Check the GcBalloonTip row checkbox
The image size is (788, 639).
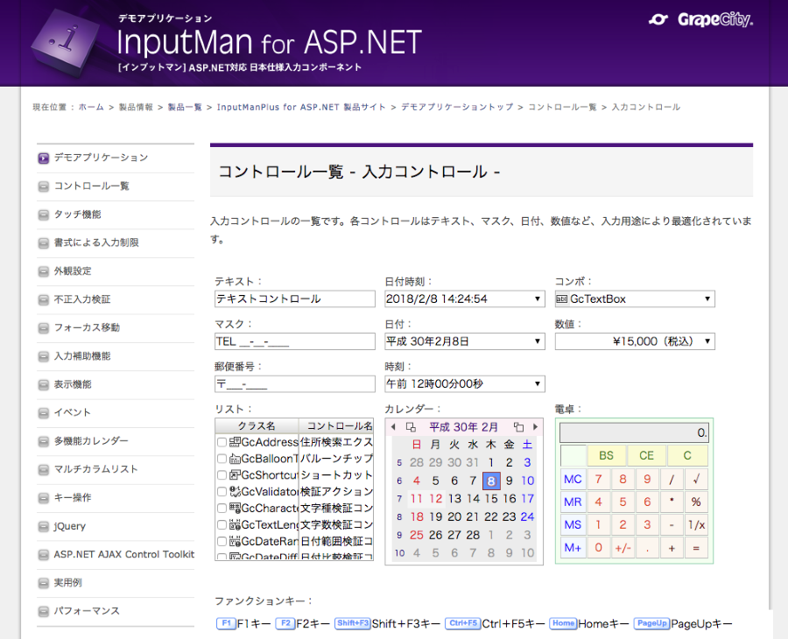point(222,459)
